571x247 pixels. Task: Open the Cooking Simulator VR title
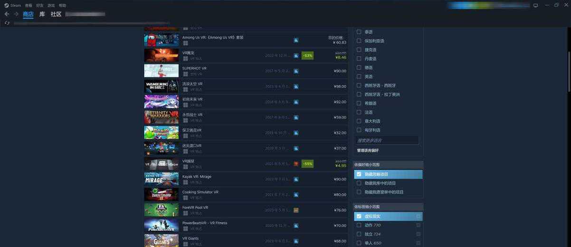coord(200,192)
